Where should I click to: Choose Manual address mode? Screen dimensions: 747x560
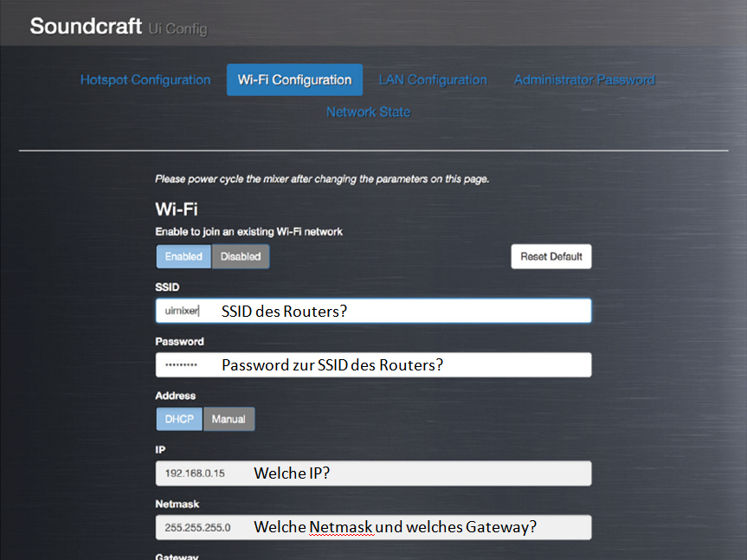click(229, 419)
